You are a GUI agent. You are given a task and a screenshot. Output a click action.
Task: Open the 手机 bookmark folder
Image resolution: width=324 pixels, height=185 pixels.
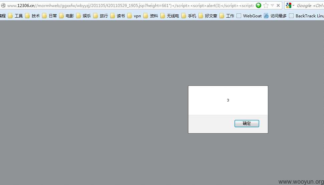[x=189, y=16]
